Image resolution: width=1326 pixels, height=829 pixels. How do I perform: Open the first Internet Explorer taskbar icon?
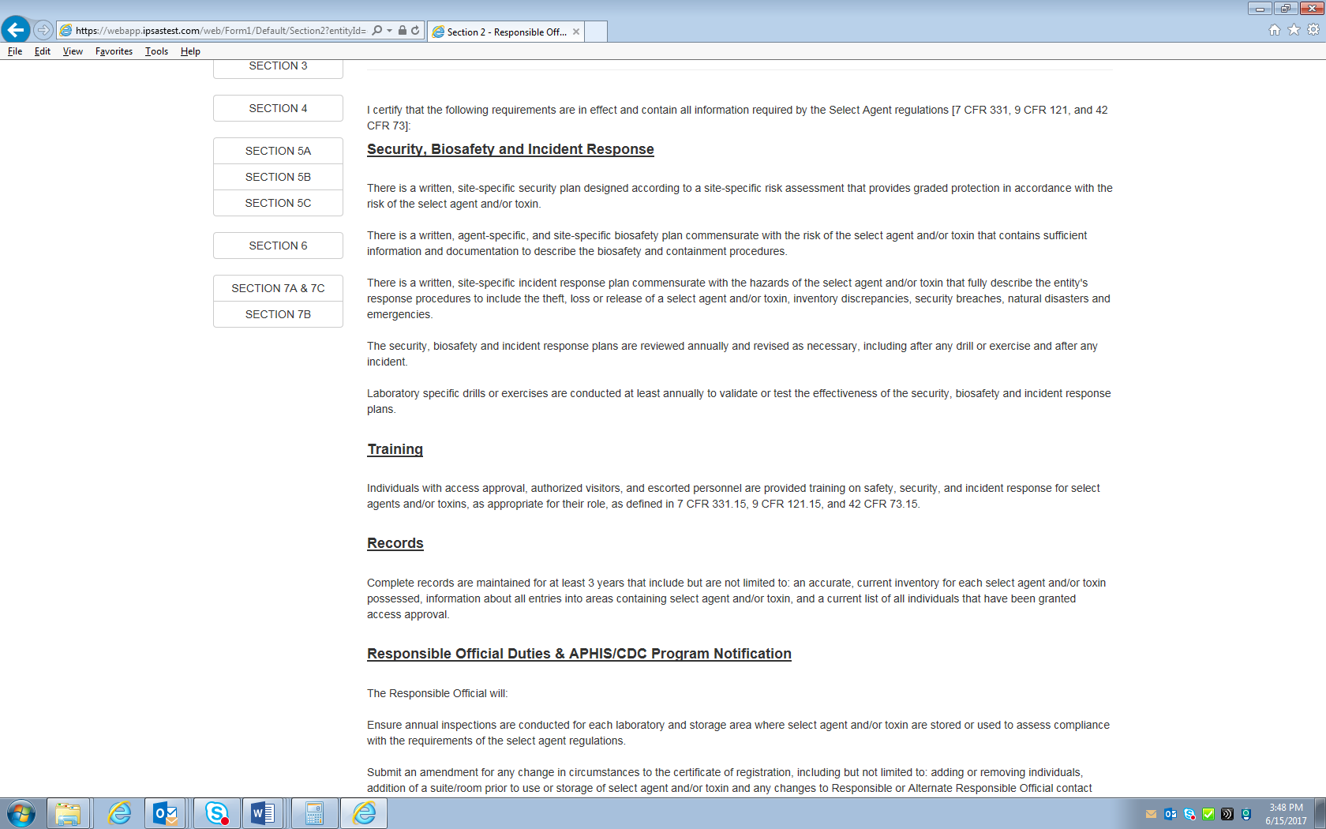[119, 813]
